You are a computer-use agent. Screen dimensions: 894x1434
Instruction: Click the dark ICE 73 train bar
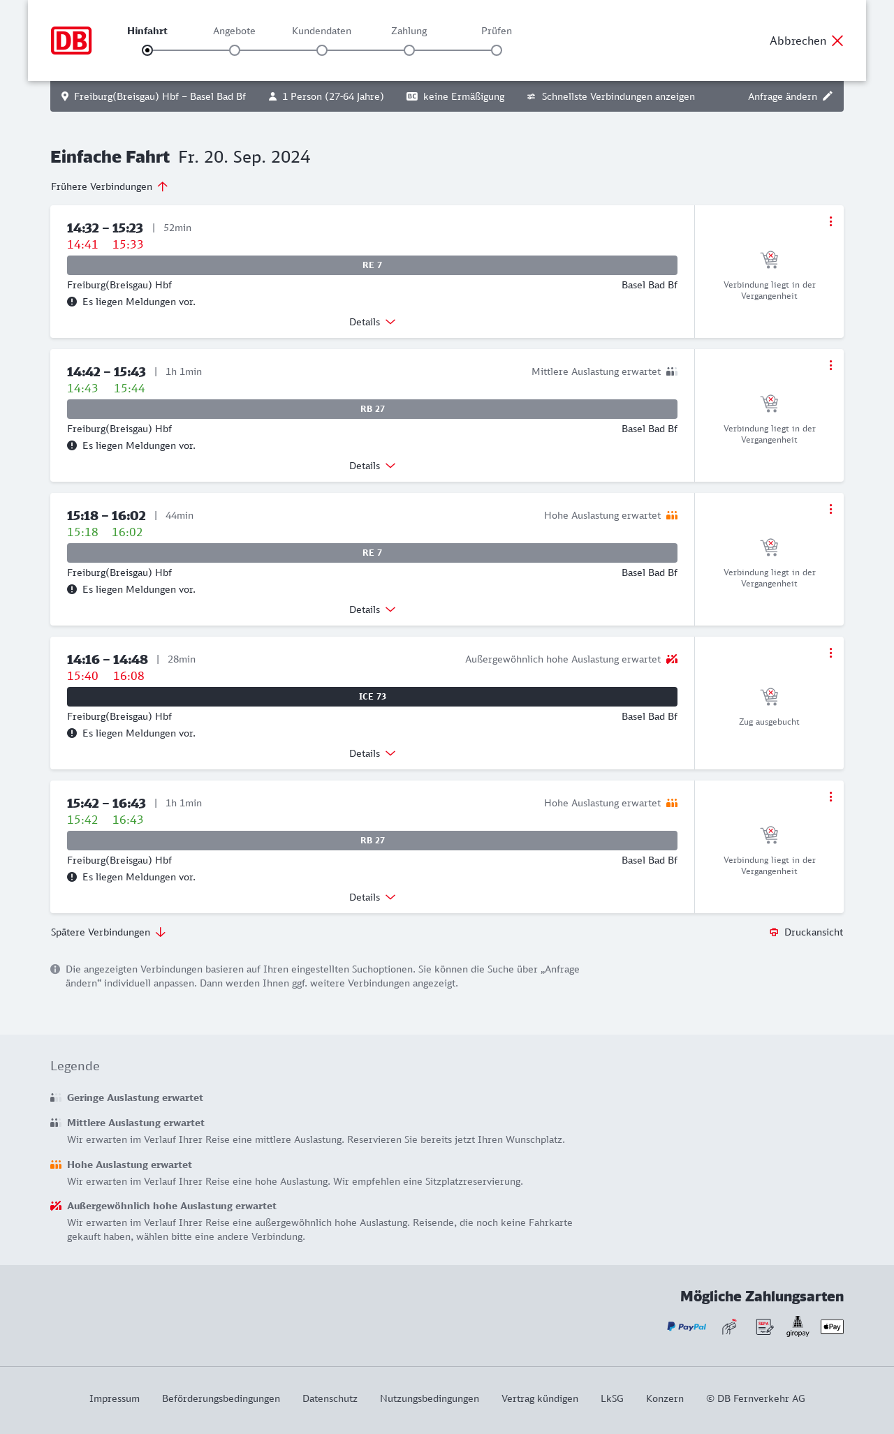pyautogui.click(x=372, y=697)
